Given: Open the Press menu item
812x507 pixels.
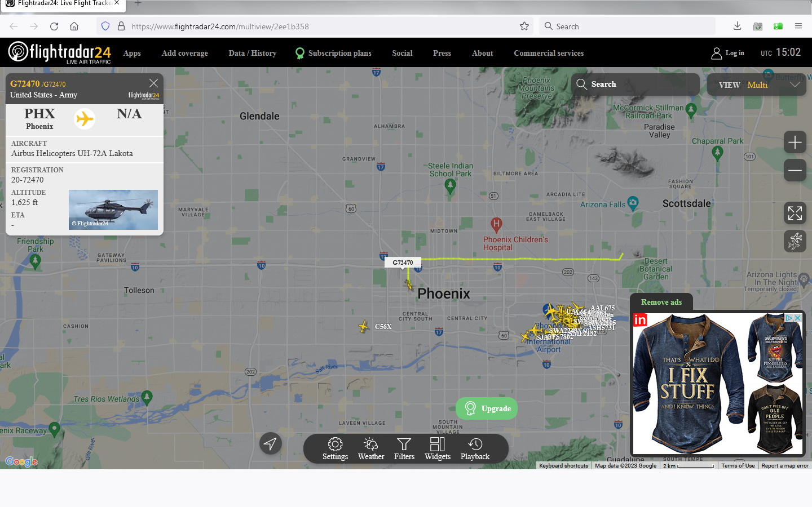Looking at the screenshot, I should [x=442, y=53].
